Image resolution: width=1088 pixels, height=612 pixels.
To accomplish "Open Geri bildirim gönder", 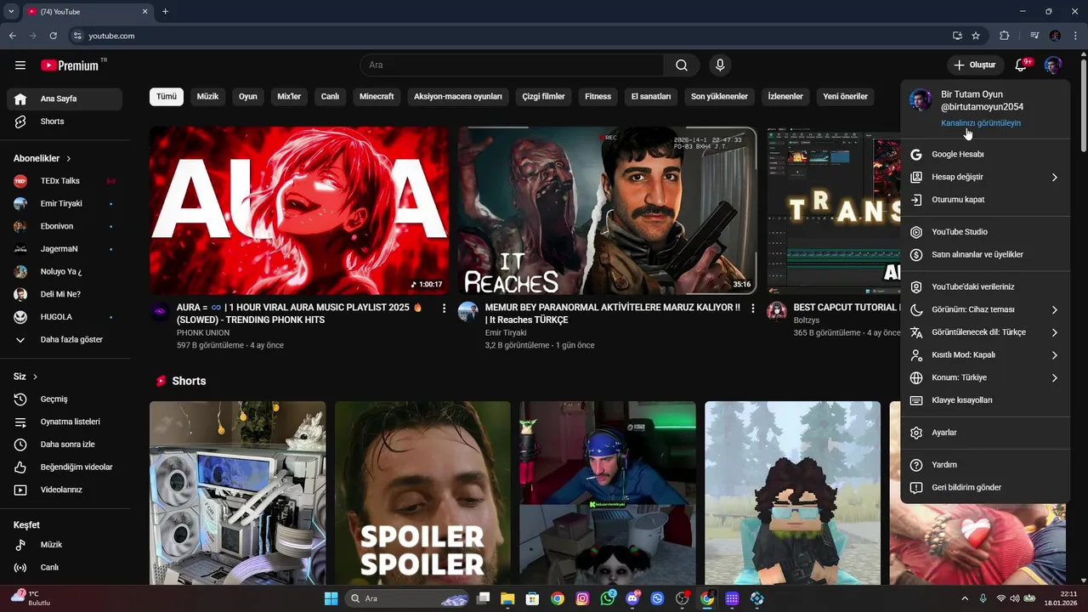I will click(985, 488).
